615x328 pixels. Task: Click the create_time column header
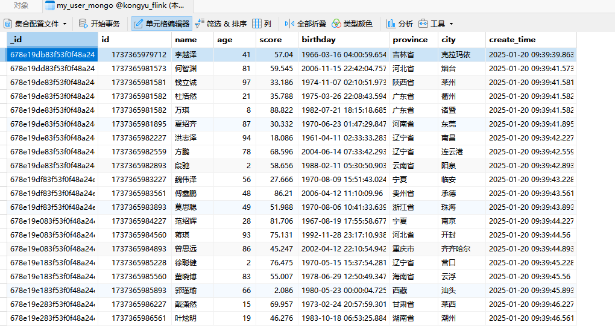pos(530,40)
